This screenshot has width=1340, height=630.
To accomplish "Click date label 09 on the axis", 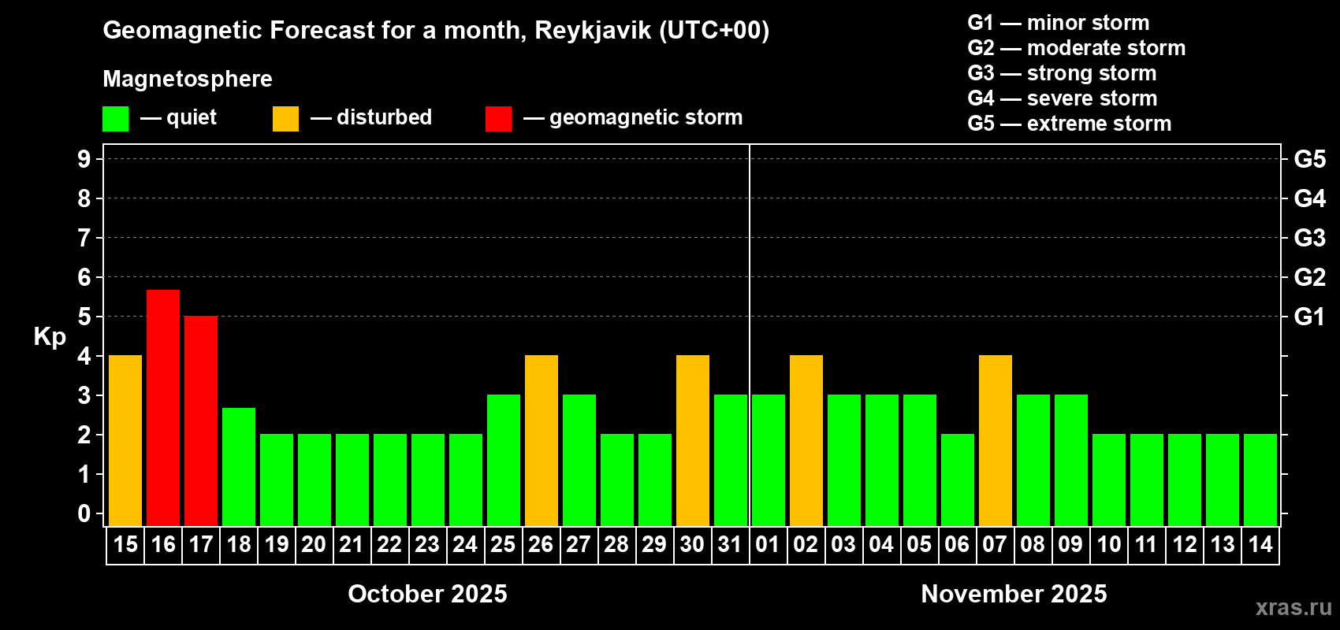I will point(1070,545).
